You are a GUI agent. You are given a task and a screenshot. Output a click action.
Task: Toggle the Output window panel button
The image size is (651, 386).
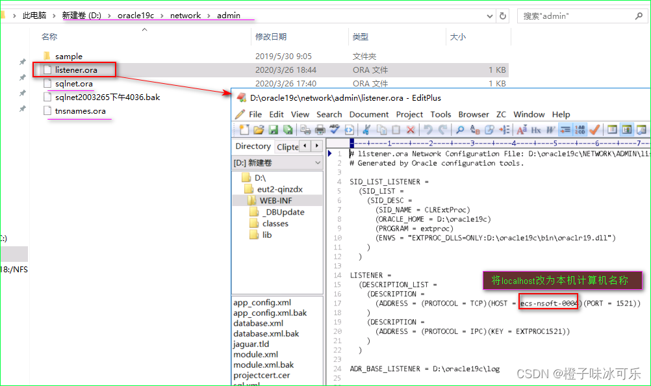click(x=641, y=130)
